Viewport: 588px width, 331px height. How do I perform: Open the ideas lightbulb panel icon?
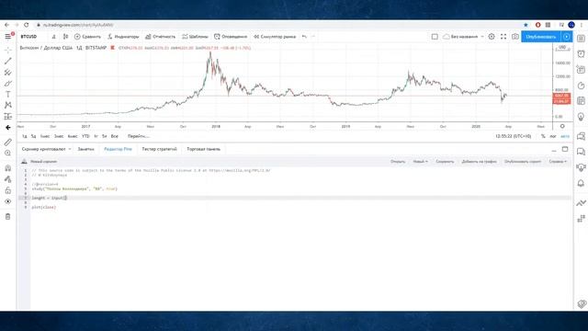[x=581, y=117]
